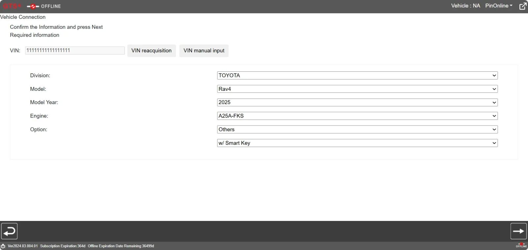Expand the Division dropdown showing TOYOTA
The height and width of the screenshot is (250, 528).
(x=357, y=76)
